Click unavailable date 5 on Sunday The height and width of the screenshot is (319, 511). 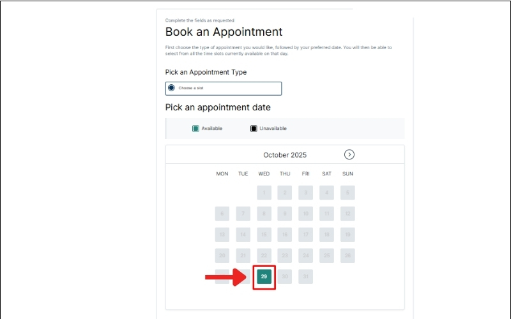click(x=347, y=192)
